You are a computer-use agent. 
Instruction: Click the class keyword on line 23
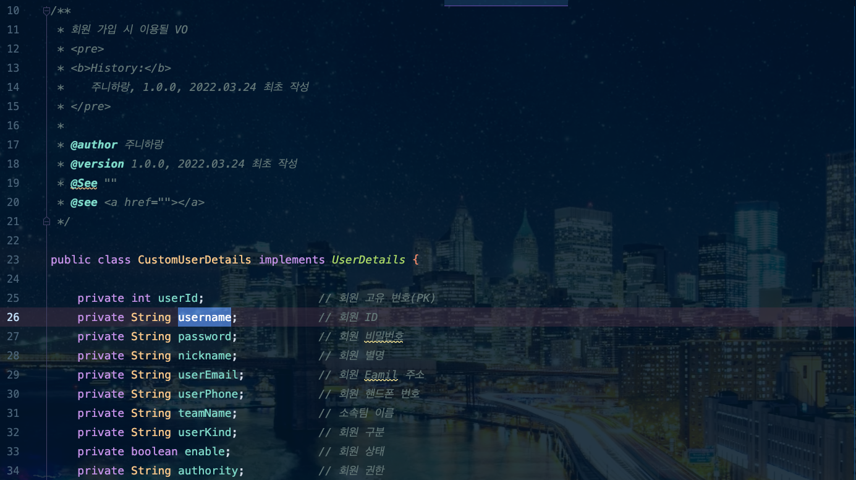point(114,260)
